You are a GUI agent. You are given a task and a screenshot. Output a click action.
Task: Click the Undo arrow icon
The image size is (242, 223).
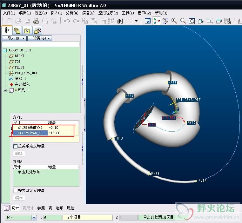67,21
